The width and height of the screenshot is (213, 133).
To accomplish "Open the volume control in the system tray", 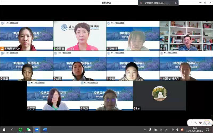I will [166, 130].
